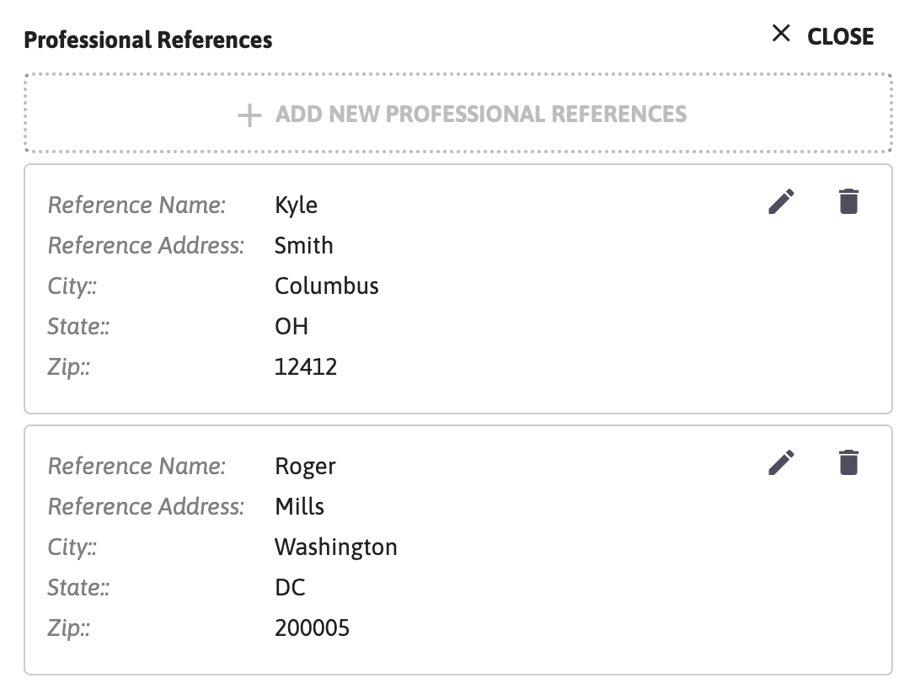Click Reference Name label in Kyle's card

[136, 206]
